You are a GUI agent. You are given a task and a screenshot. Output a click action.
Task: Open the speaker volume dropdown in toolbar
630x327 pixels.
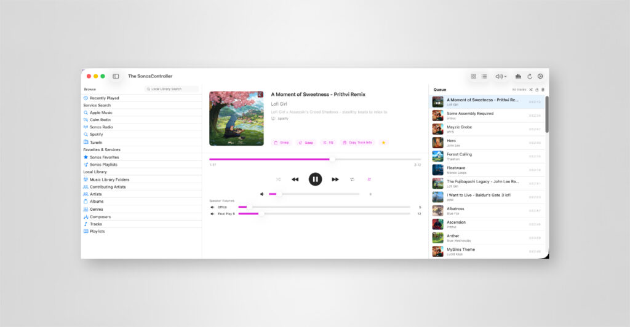[x=501, y=76]
